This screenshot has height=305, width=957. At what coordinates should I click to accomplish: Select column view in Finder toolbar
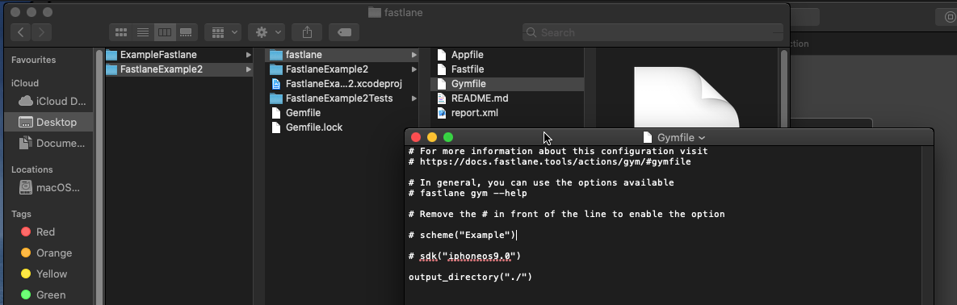(165, 32)
